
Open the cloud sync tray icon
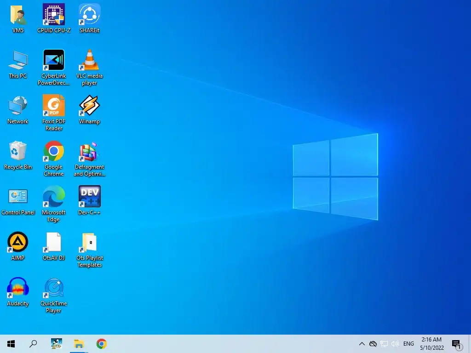(373, 344)
